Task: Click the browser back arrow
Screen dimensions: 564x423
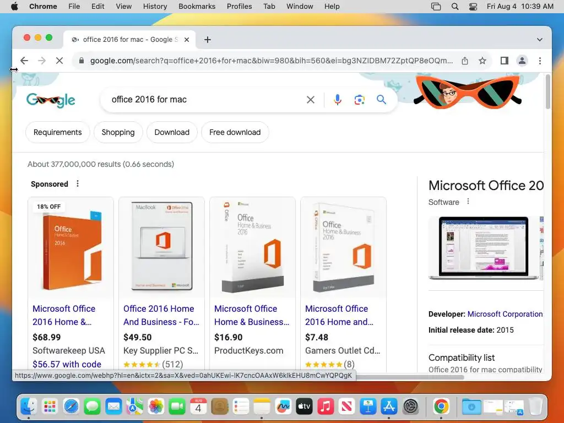Action: pos(24,61)
